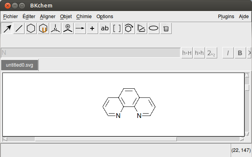Click the left nitrogen atom N
This screenshot has width=252, height=157.
tap(118, 116)
